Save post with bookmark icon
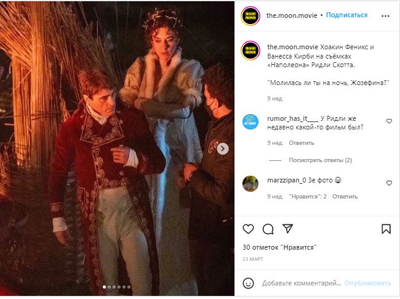The width and height of the screenshot is (400, 299). point(386,229)
